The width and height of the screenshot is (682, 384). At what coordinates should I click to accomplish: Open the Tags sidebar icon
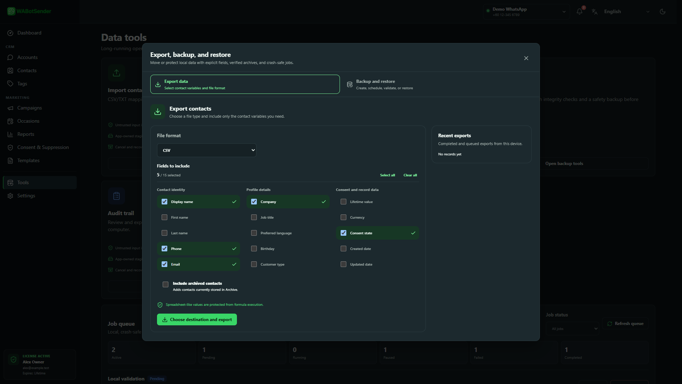pyautogui.click(x=10, y=84)
